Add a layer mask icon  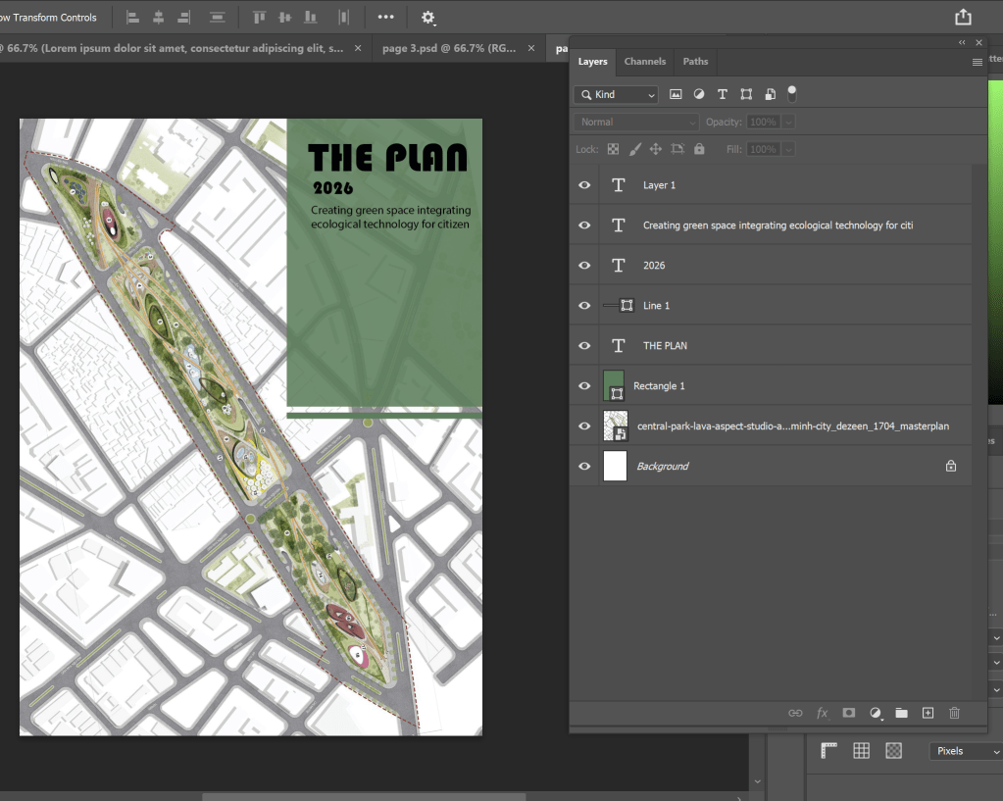click(849, 713)
